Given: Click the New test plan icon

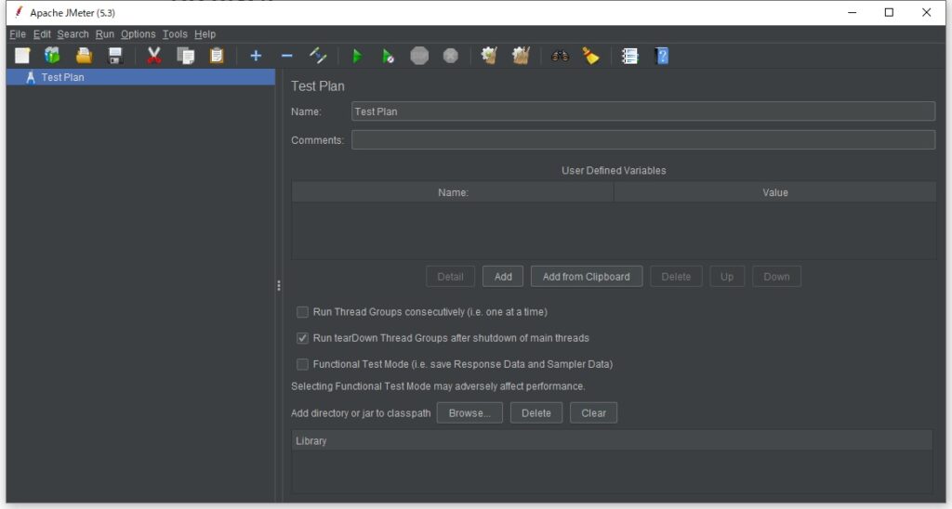Looking at the screenshot, I should [22, 56].
